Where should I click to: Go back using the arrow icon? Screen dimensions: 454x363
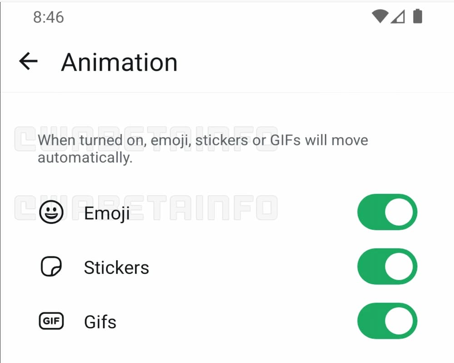tap(28, 61)
